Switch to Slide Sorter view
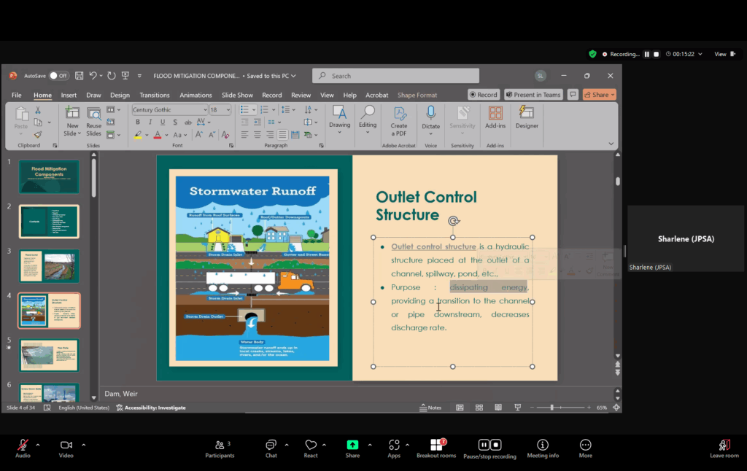 tap(479, 408)
